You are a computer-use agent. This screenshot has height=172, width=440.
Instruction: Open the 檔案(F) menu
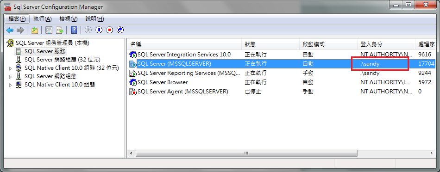tap(17, 19)
